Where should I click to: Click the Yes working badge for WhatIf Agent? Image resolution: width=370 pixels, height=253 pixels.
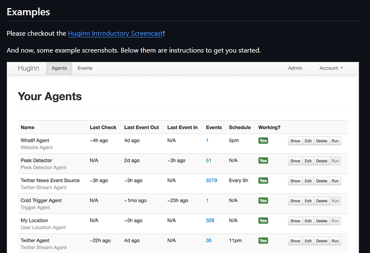pyautogui.click(x=263, y=141)
